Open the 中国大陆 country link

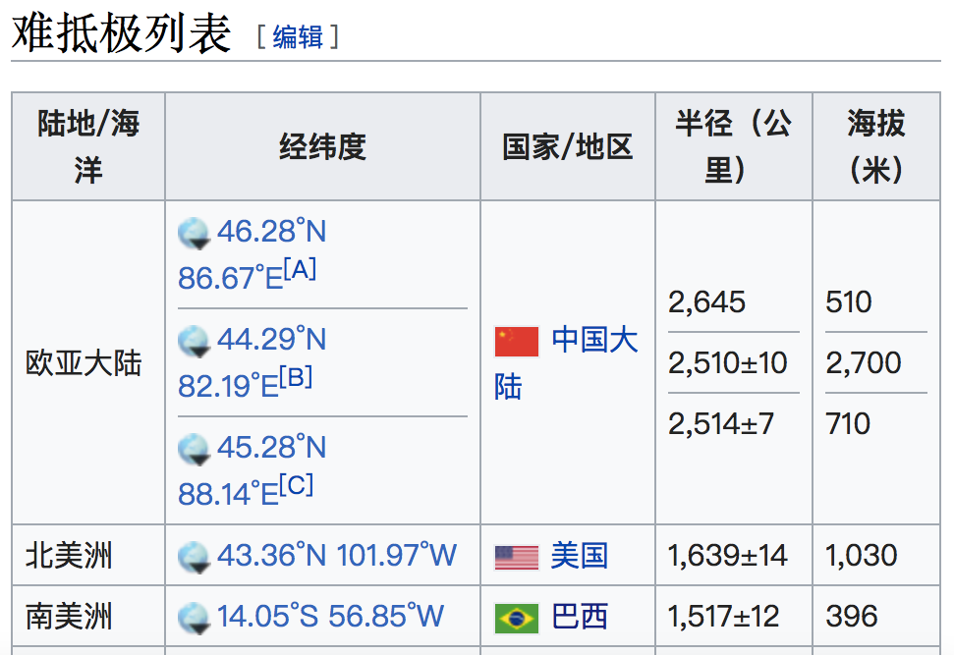[x=594, y=341]
